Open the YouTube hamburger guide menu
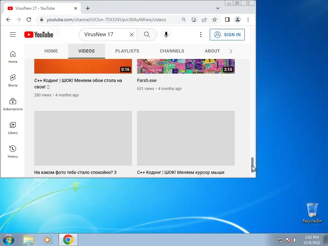Viewport: 328px width, 246px height. (13, 35)
